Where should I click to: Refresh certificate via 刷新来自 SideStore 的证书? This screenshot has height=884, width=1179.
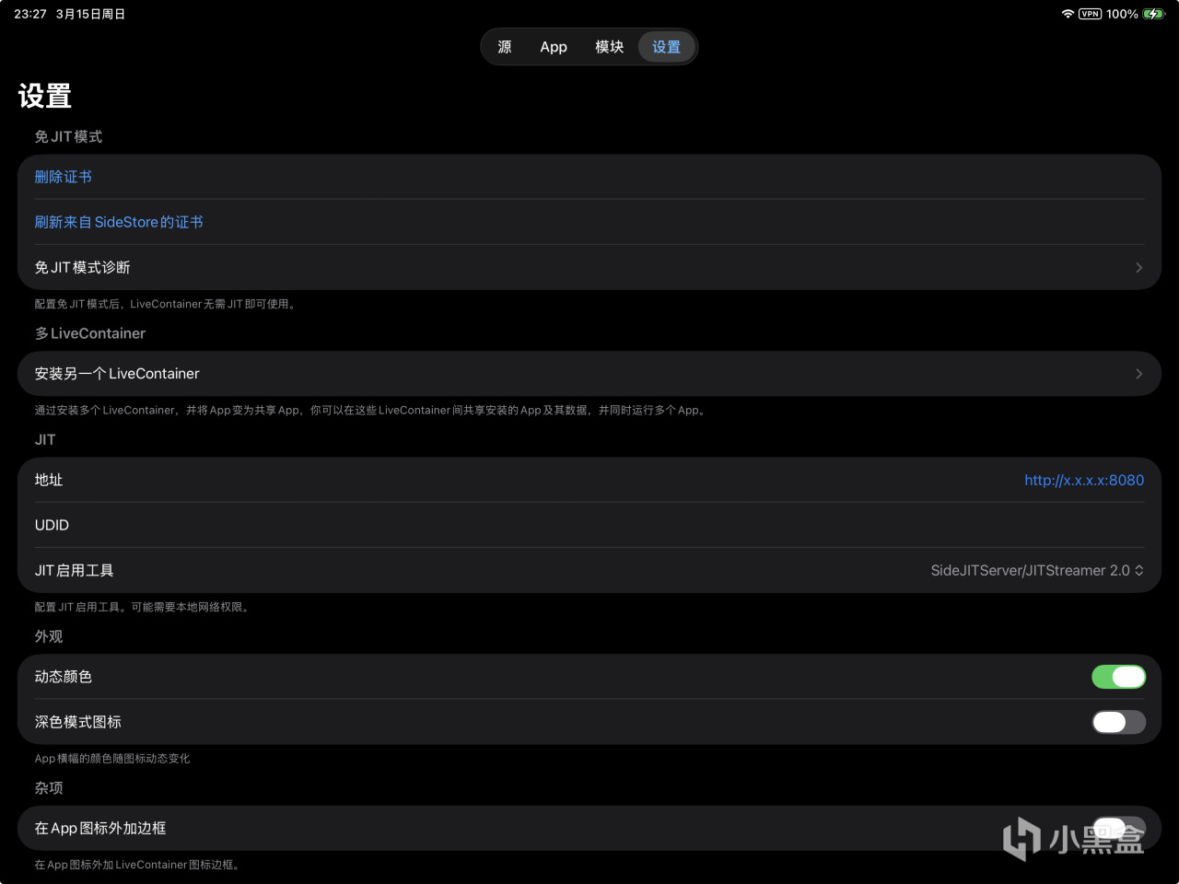click(x=119, y=222)
